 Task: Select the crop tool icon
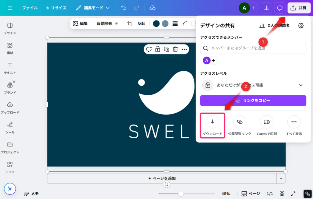[130, 24]
